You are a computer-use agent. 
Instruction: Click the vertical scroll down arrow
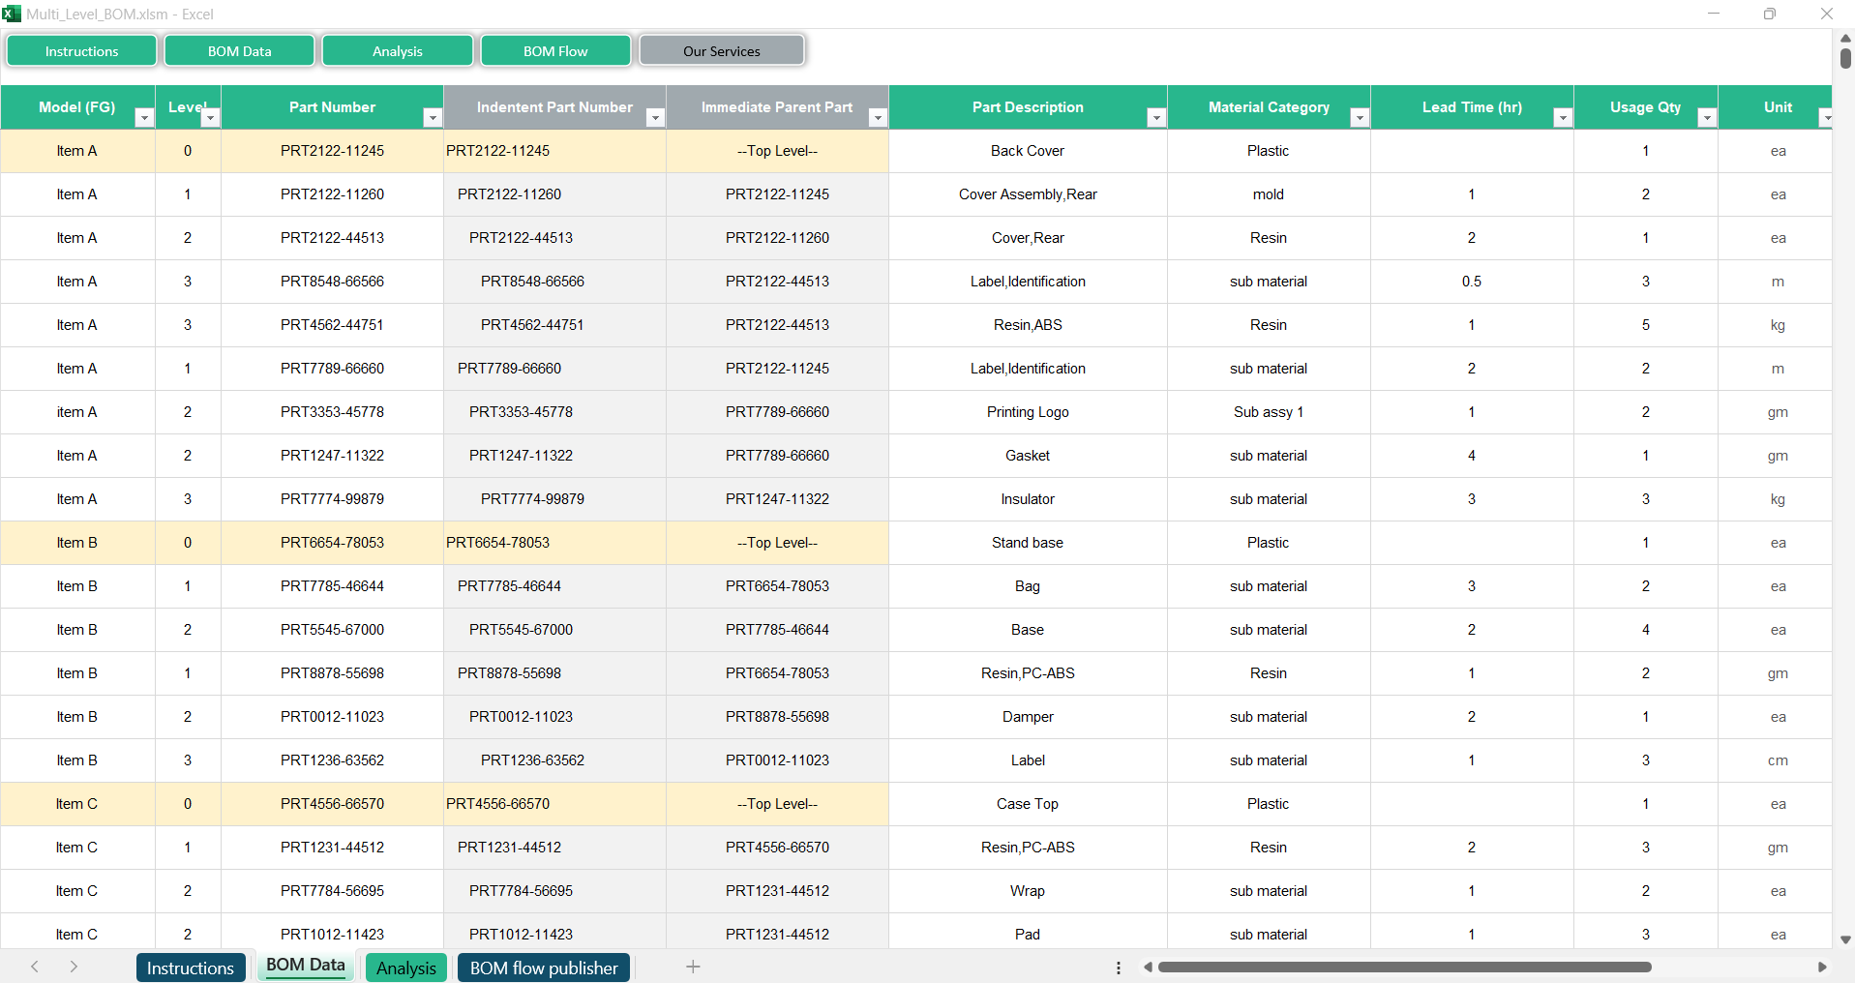1845,939
